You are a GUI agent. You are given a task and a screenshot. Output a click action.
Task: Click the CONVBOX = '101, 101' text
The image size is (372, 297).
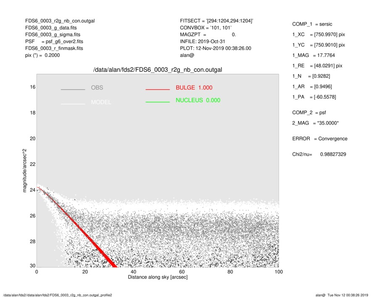pyautogui.click(x=206, y=28)
